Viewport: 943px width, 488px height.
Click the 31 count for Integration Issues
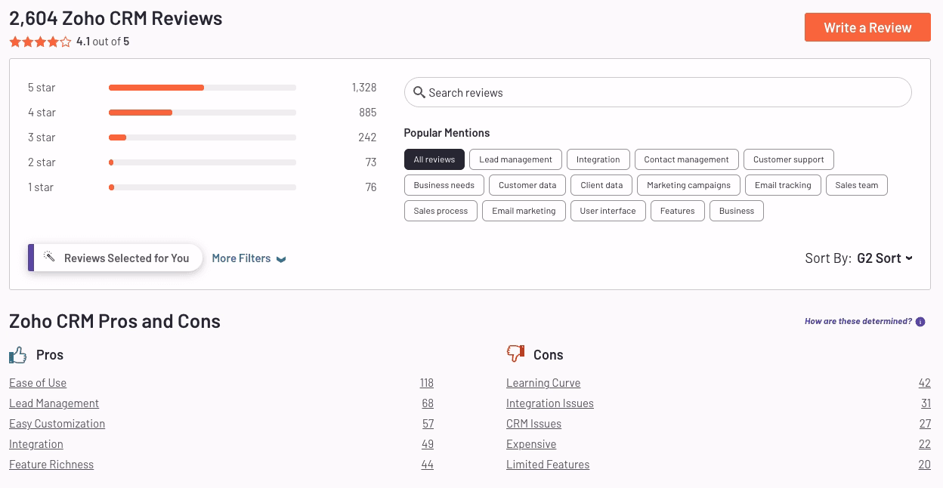point(926,403)
